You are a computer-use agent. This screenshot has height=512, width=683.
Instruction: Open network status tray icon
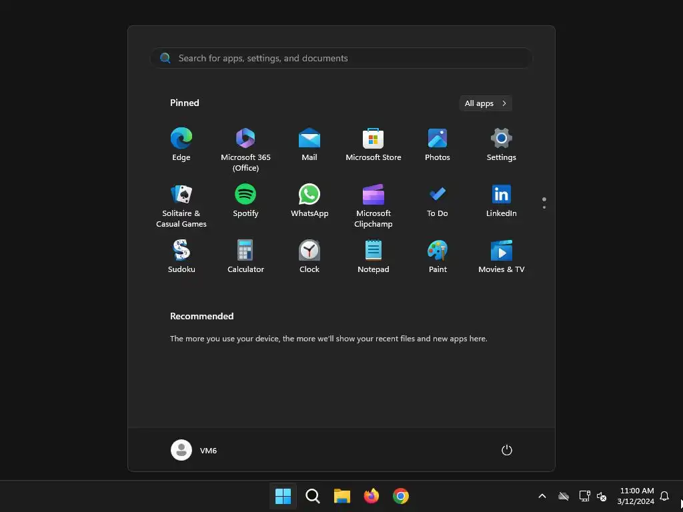coord(584,496)
